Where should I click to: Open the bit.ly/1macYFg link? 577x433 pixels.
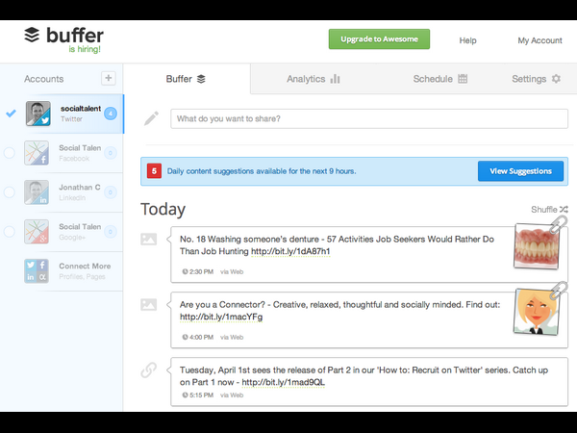tap(221, 317)
